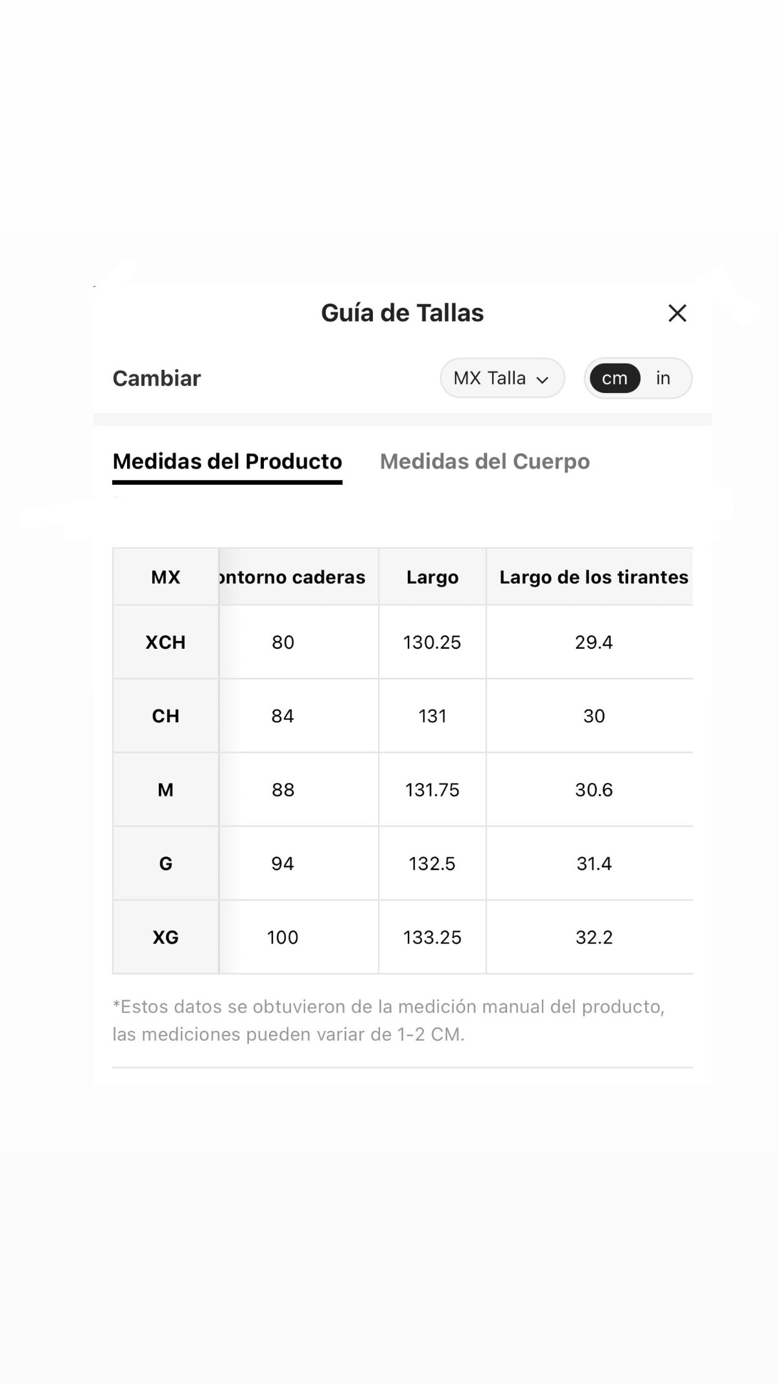Screen dimensions: 778x1384
Task: Click the 32.2 tirantes value for XG
Action: pyautogui.click(x=593, y=938)
